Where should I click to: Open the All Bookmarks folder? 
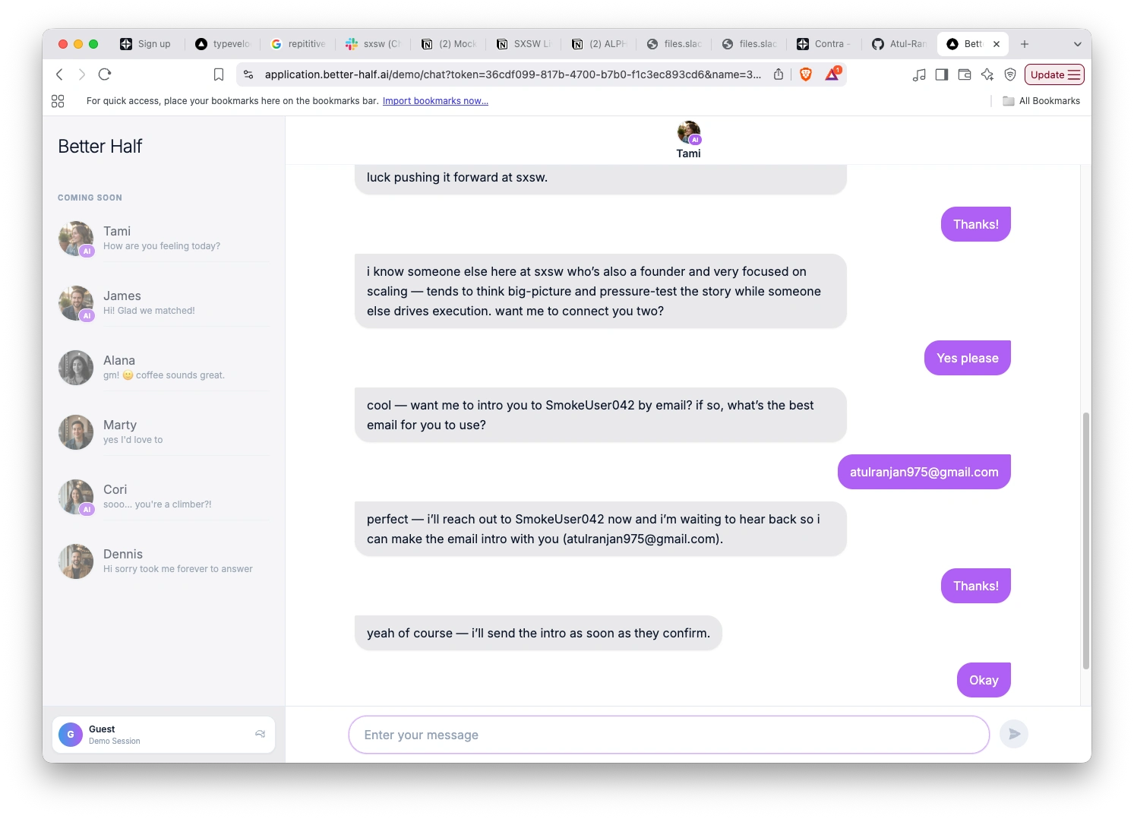tap(1041, 101)
